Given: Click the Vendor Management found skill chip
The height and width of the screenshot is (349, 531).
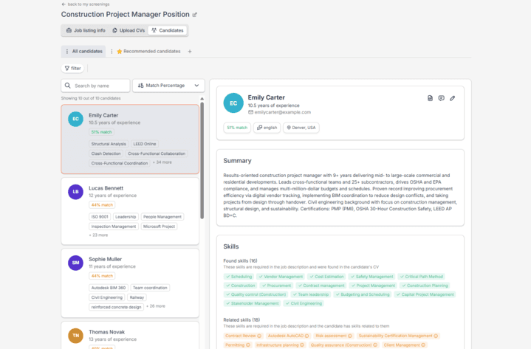Looking at the screenshot, I should pos(281,277).
